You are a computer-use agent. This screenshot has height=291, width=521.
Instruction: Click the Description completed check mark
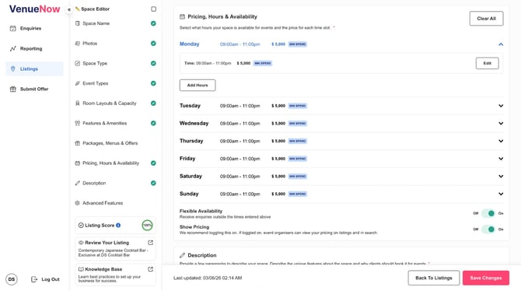click(x=153, y=183)
